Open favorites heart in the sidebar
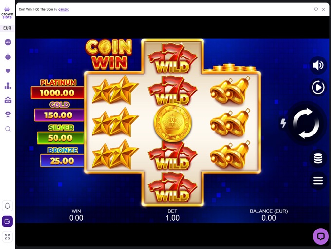This screenshot has height=249, width=331. pos(8,71)
